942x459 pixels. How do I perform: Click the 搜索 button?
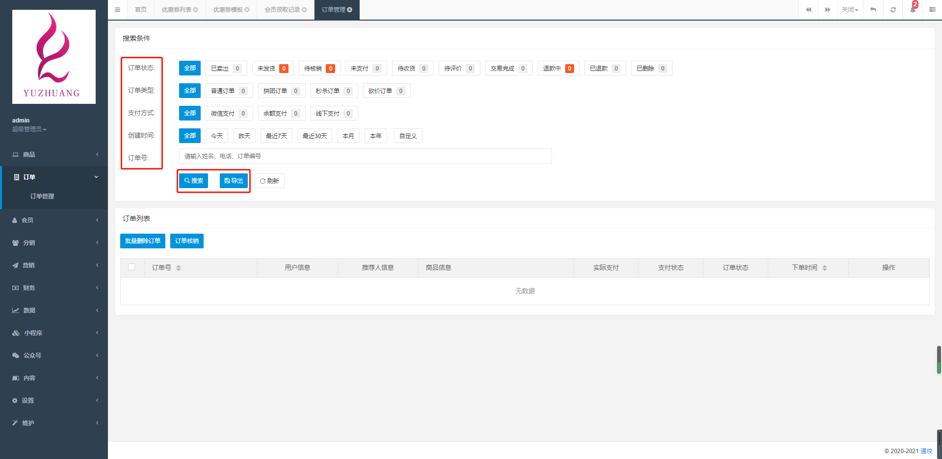[x=193, y=181]
